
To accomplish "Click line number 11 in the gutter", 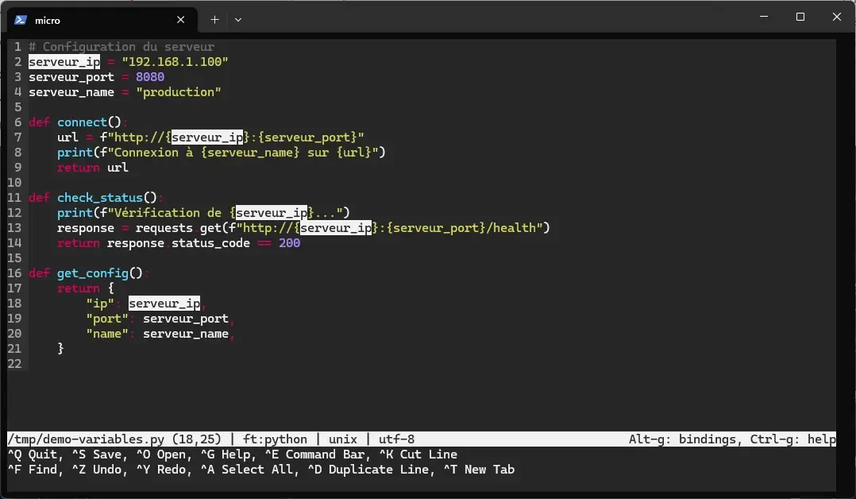I will tap(14, 197).
